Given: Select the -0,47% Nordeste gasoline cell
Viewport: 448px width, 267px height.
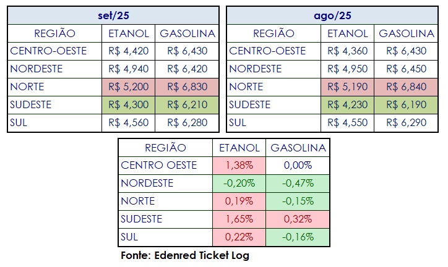Looking at the screenshot, I should pyautogui.click(x=297, y=183).
